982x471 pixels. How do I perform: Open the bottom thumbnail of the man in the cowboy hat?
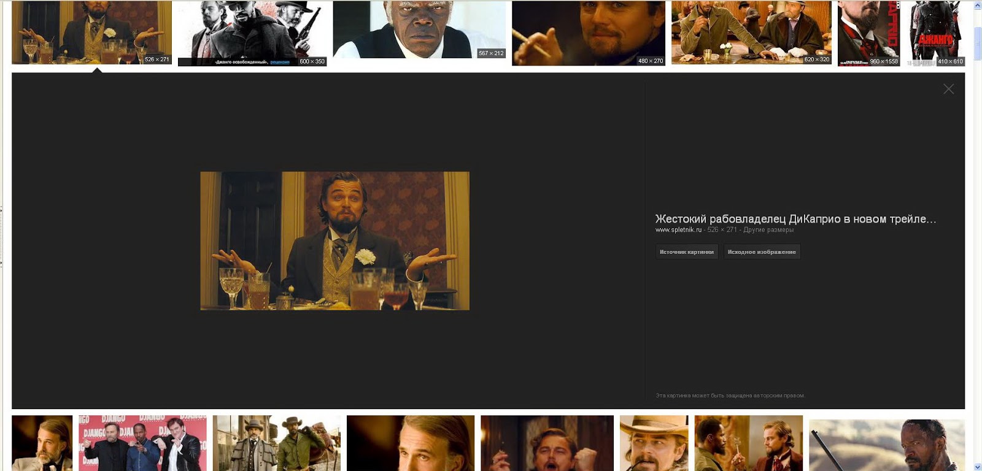click(654, 443)
